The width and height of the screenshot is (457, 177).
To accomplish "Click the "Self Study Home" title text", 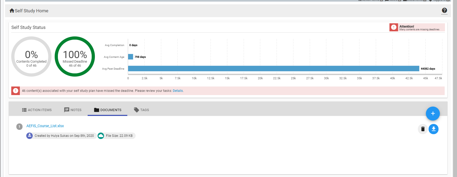I will [32, 11].
